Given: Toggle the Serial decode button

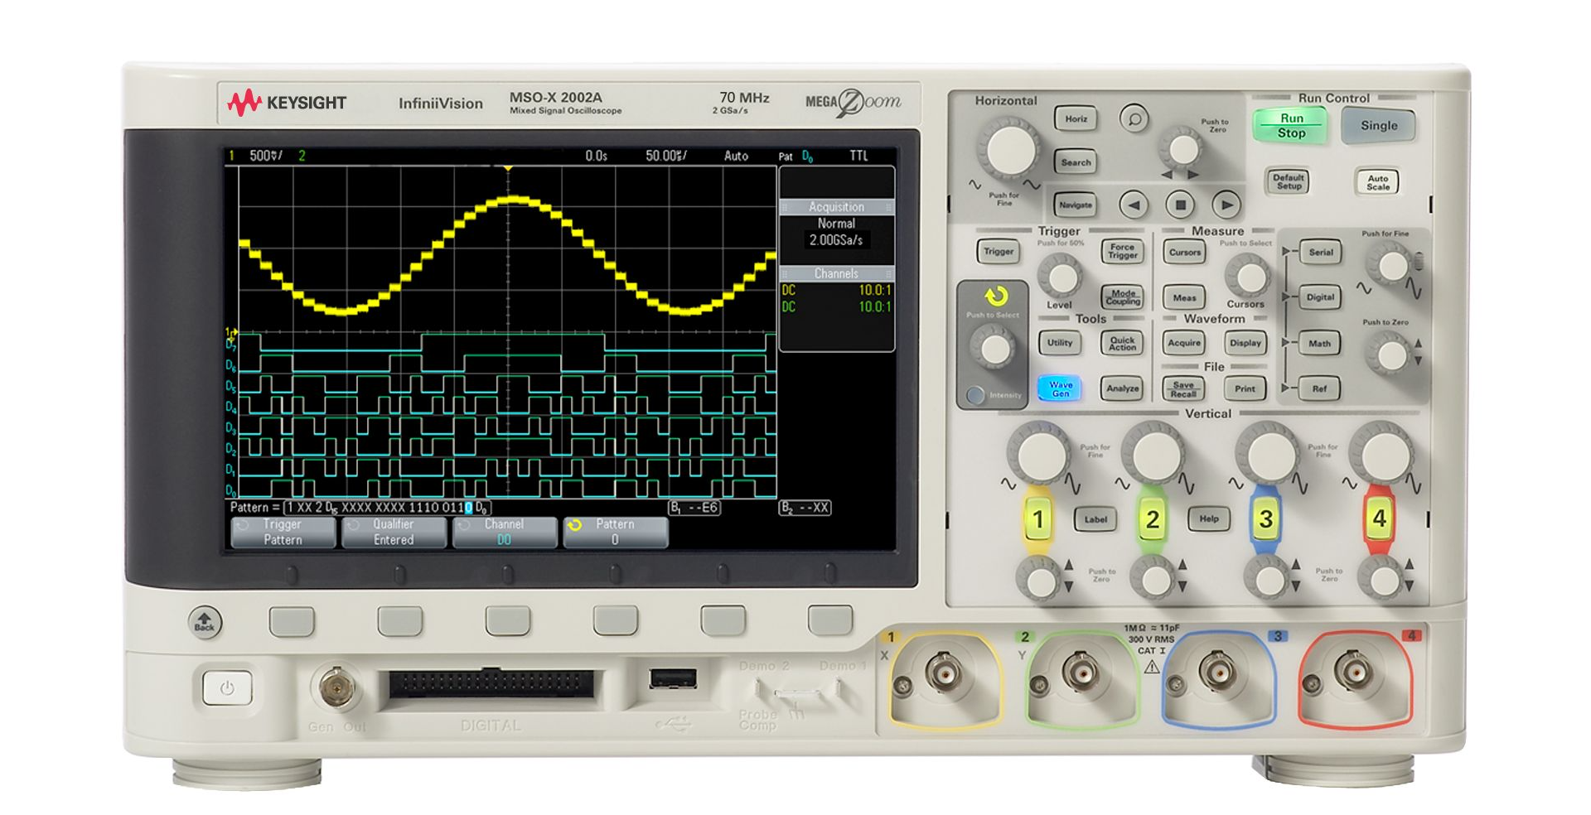Looking at the screenshot, I should pos(1320,253).
